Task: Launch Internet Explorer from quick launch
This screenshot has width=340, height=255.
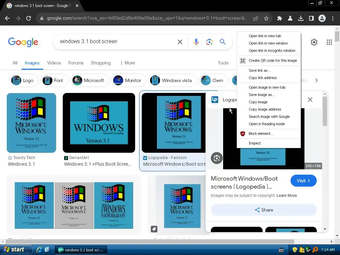Action: point(39,250)
